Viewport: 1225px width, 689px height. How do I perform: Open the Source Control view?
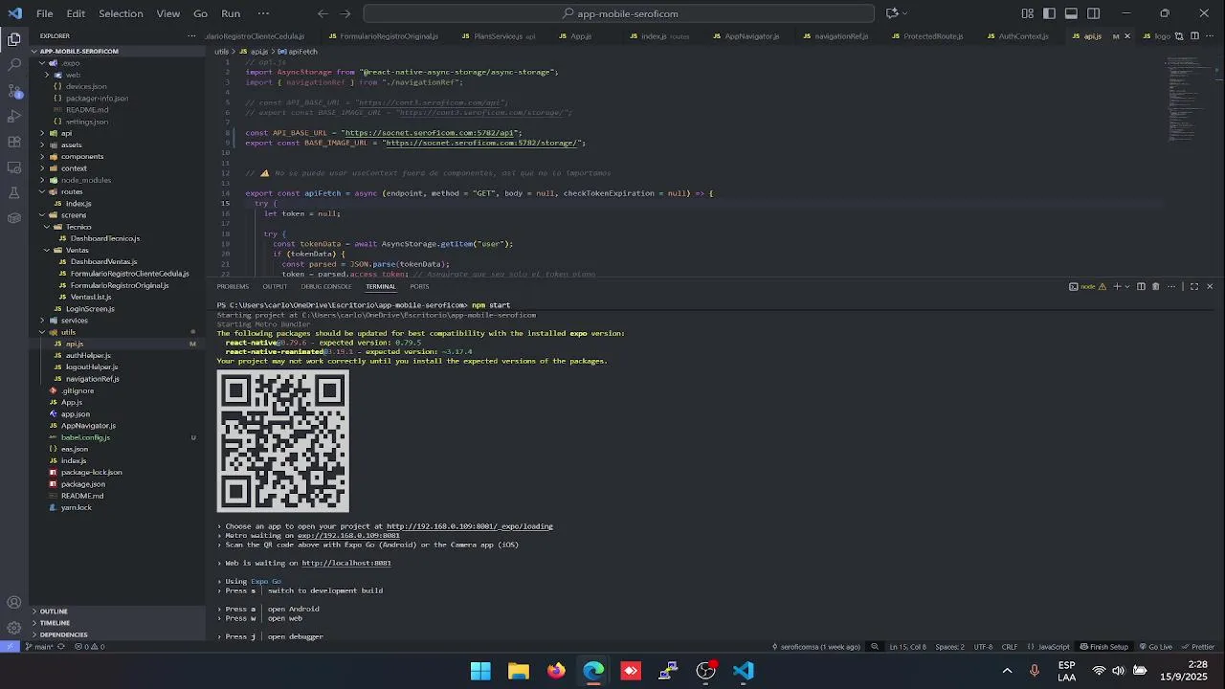click(x=14, y=91)
